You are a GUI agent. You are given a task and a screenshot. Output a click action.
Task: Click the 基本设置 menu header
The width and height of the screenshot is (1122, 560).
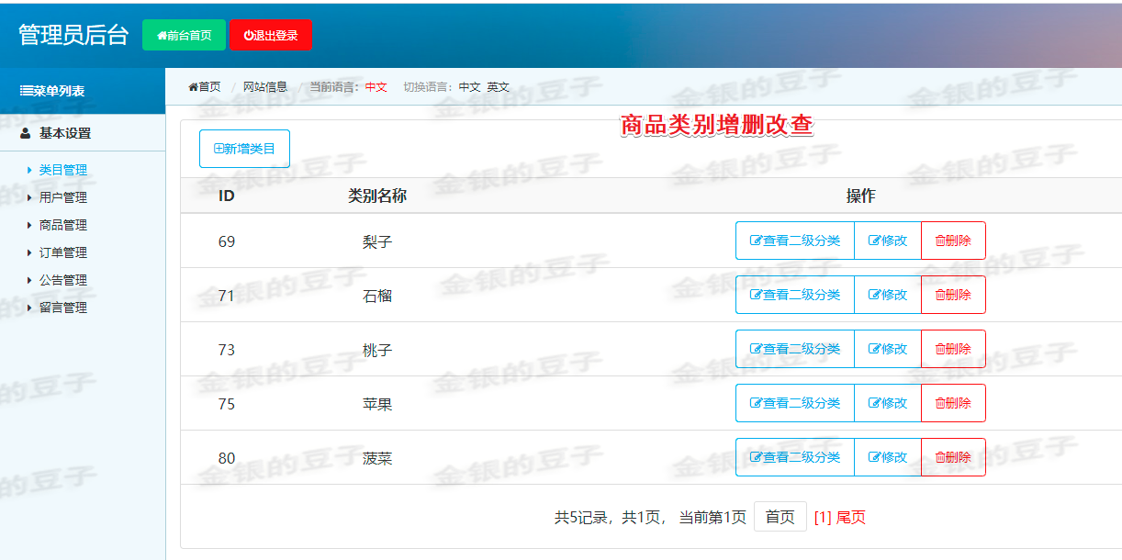83,133
